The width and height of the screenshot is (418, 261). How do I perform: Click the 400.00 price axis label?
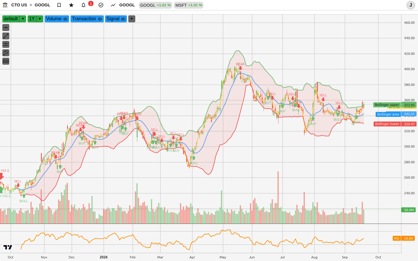(x=409, y=69)
